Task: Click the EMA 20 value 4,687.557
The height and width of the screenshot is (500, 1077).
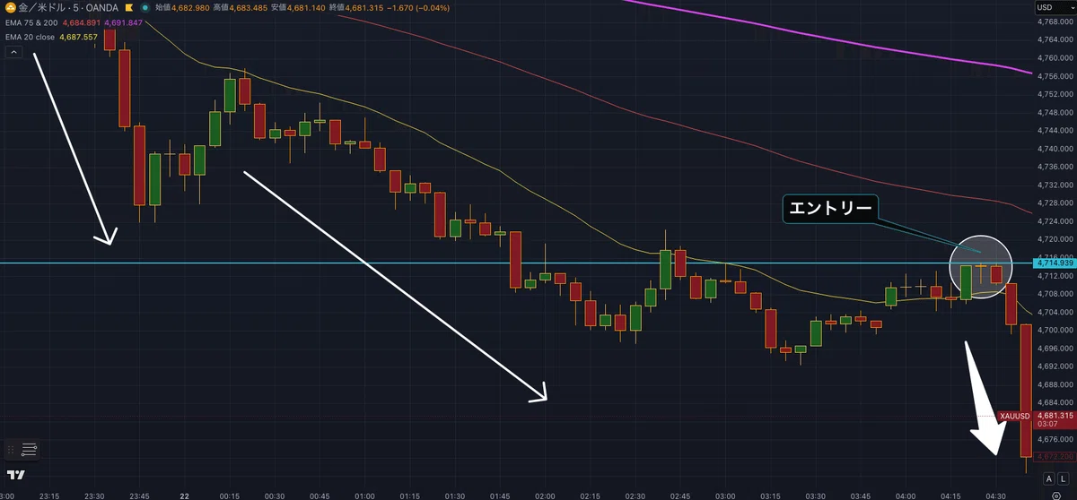Action: (79, 37)
